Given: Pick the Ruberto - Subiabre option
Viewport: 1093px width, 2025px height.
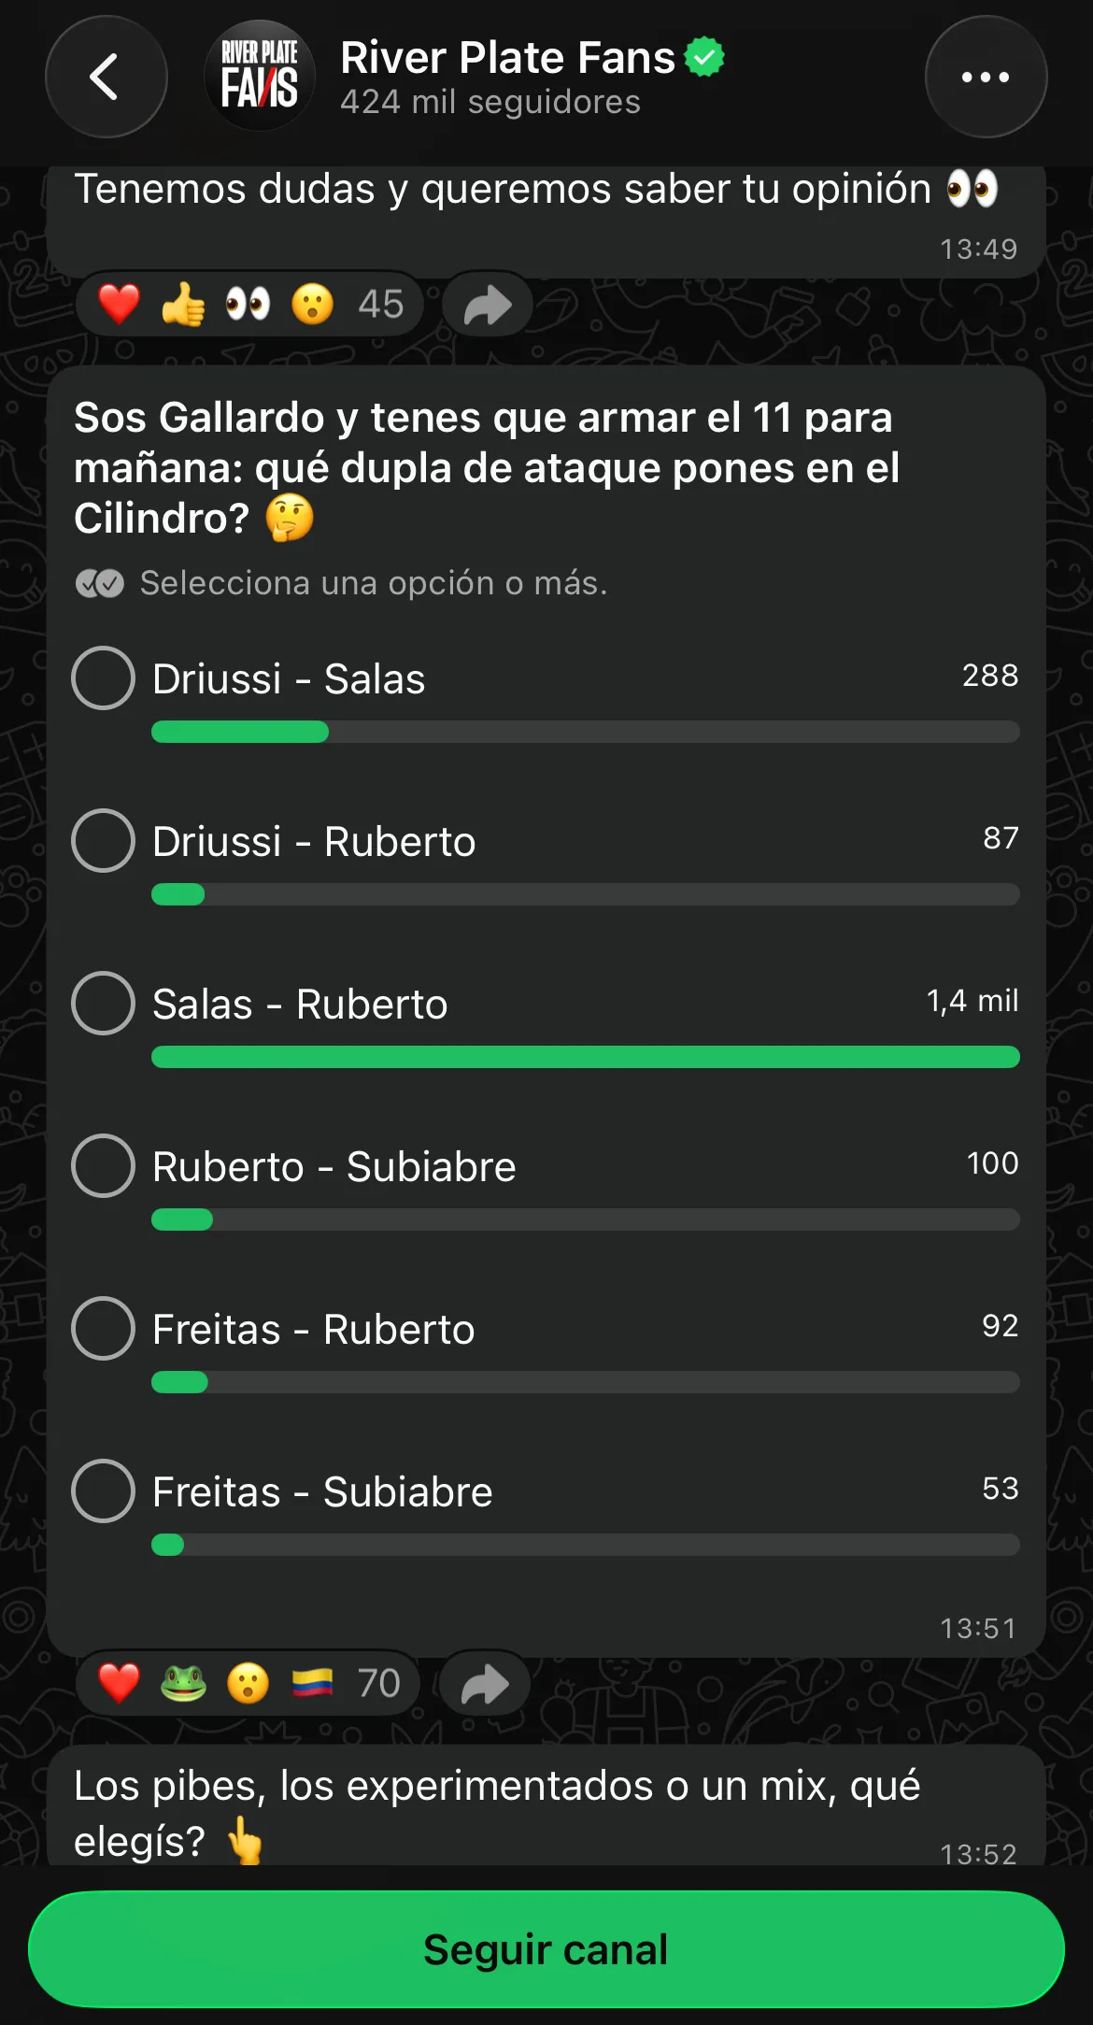Looking at the screenshot, I should 104,1166.
